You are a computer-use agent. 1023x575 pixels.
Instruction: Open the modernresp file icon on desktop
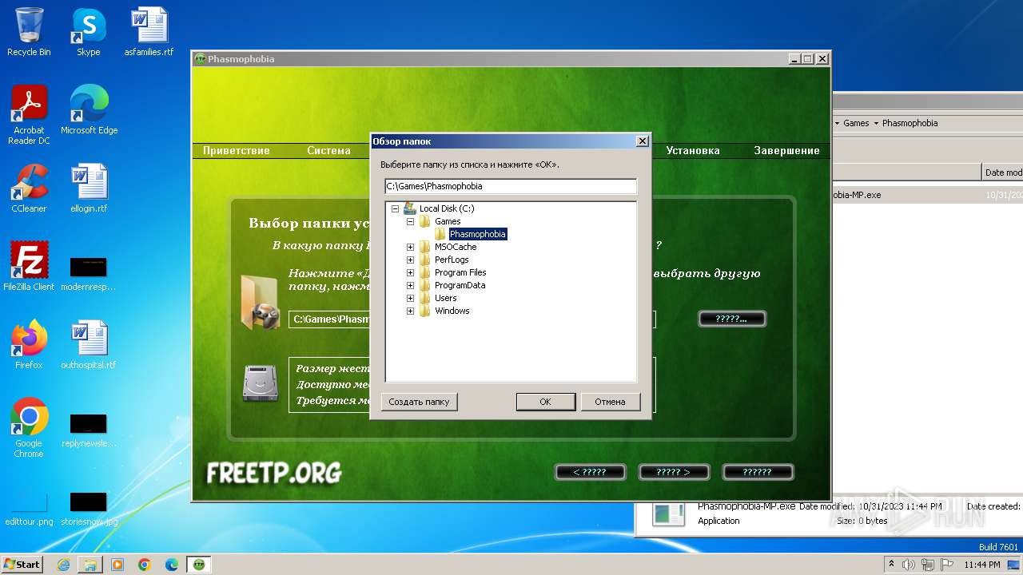click(89, 273)
